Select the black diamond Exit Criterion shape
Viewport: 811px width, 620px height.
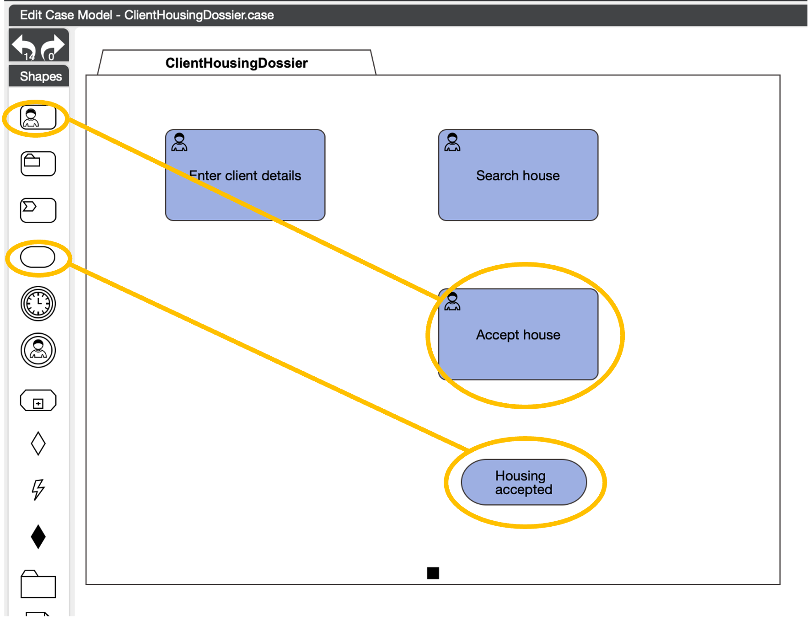38,536
